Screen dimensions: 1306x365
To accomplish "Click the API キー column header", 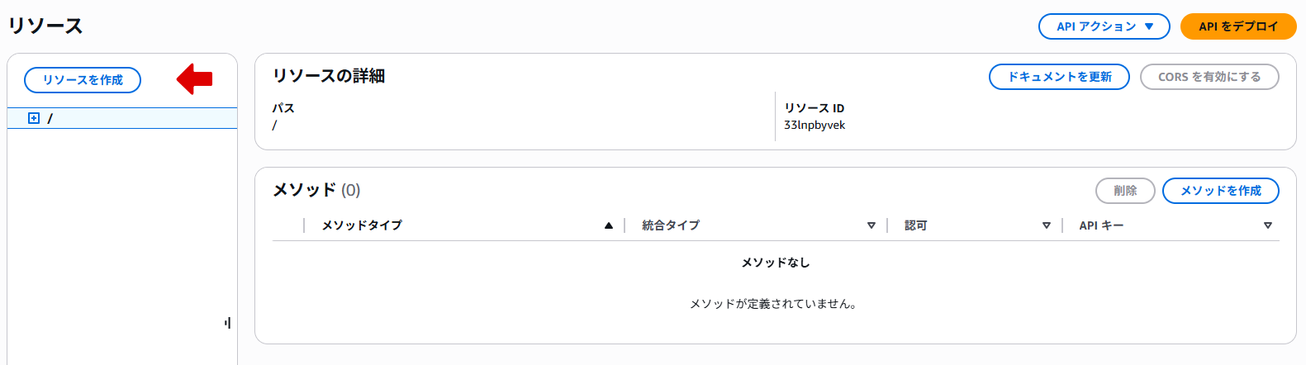I will click(1101, 225).
